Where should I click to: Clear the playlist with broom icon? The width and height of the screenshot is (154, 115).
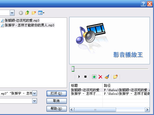tap(107, 77)
